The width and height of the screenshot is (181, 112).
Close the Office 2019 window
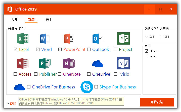pos(171,9)
